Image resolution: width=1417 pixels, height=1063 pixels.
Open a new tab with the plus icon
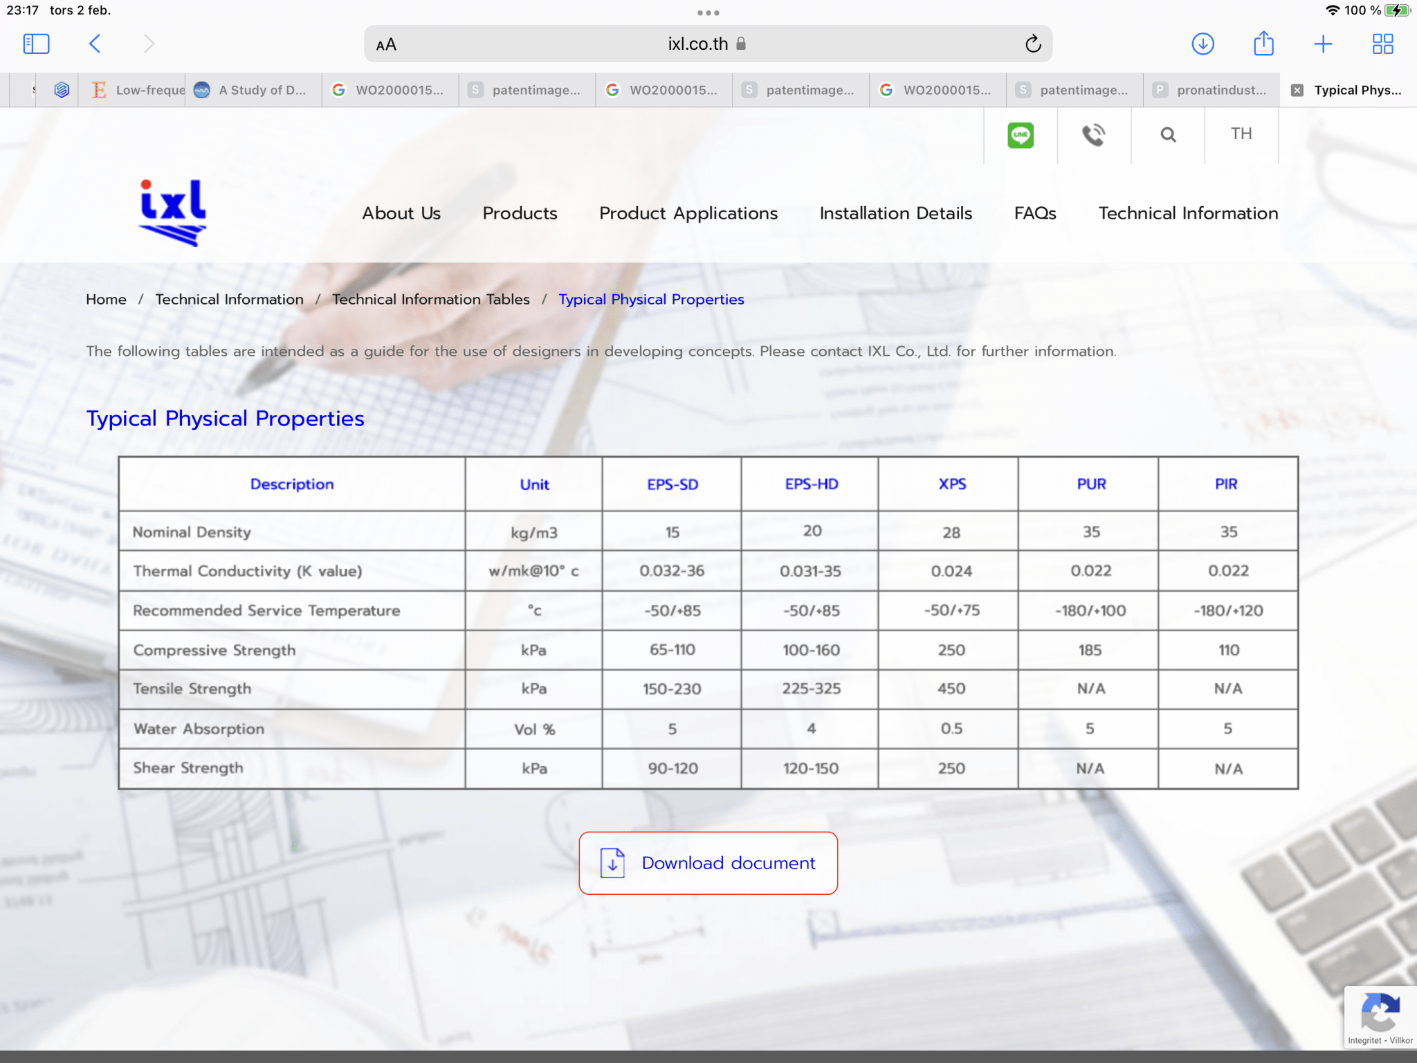pos(1323,44)
